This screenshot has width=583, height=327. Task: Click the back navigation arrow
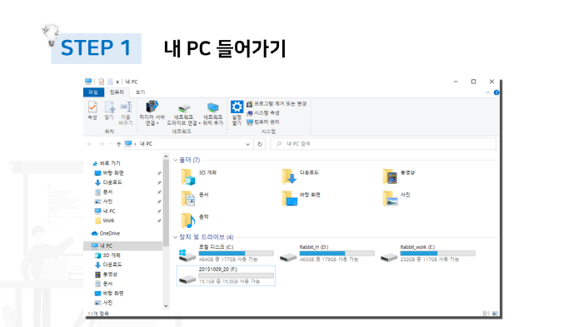(x=90, y=144)
